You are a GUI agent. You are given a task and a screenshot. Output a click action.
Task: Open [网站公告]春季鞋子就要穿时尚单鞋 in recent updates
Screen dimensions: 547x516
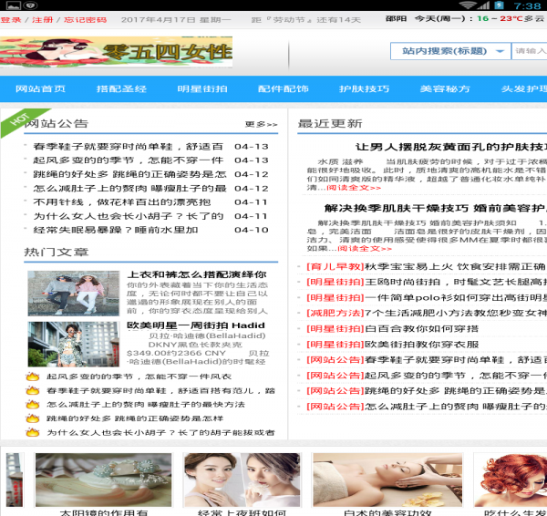(427, 360)
